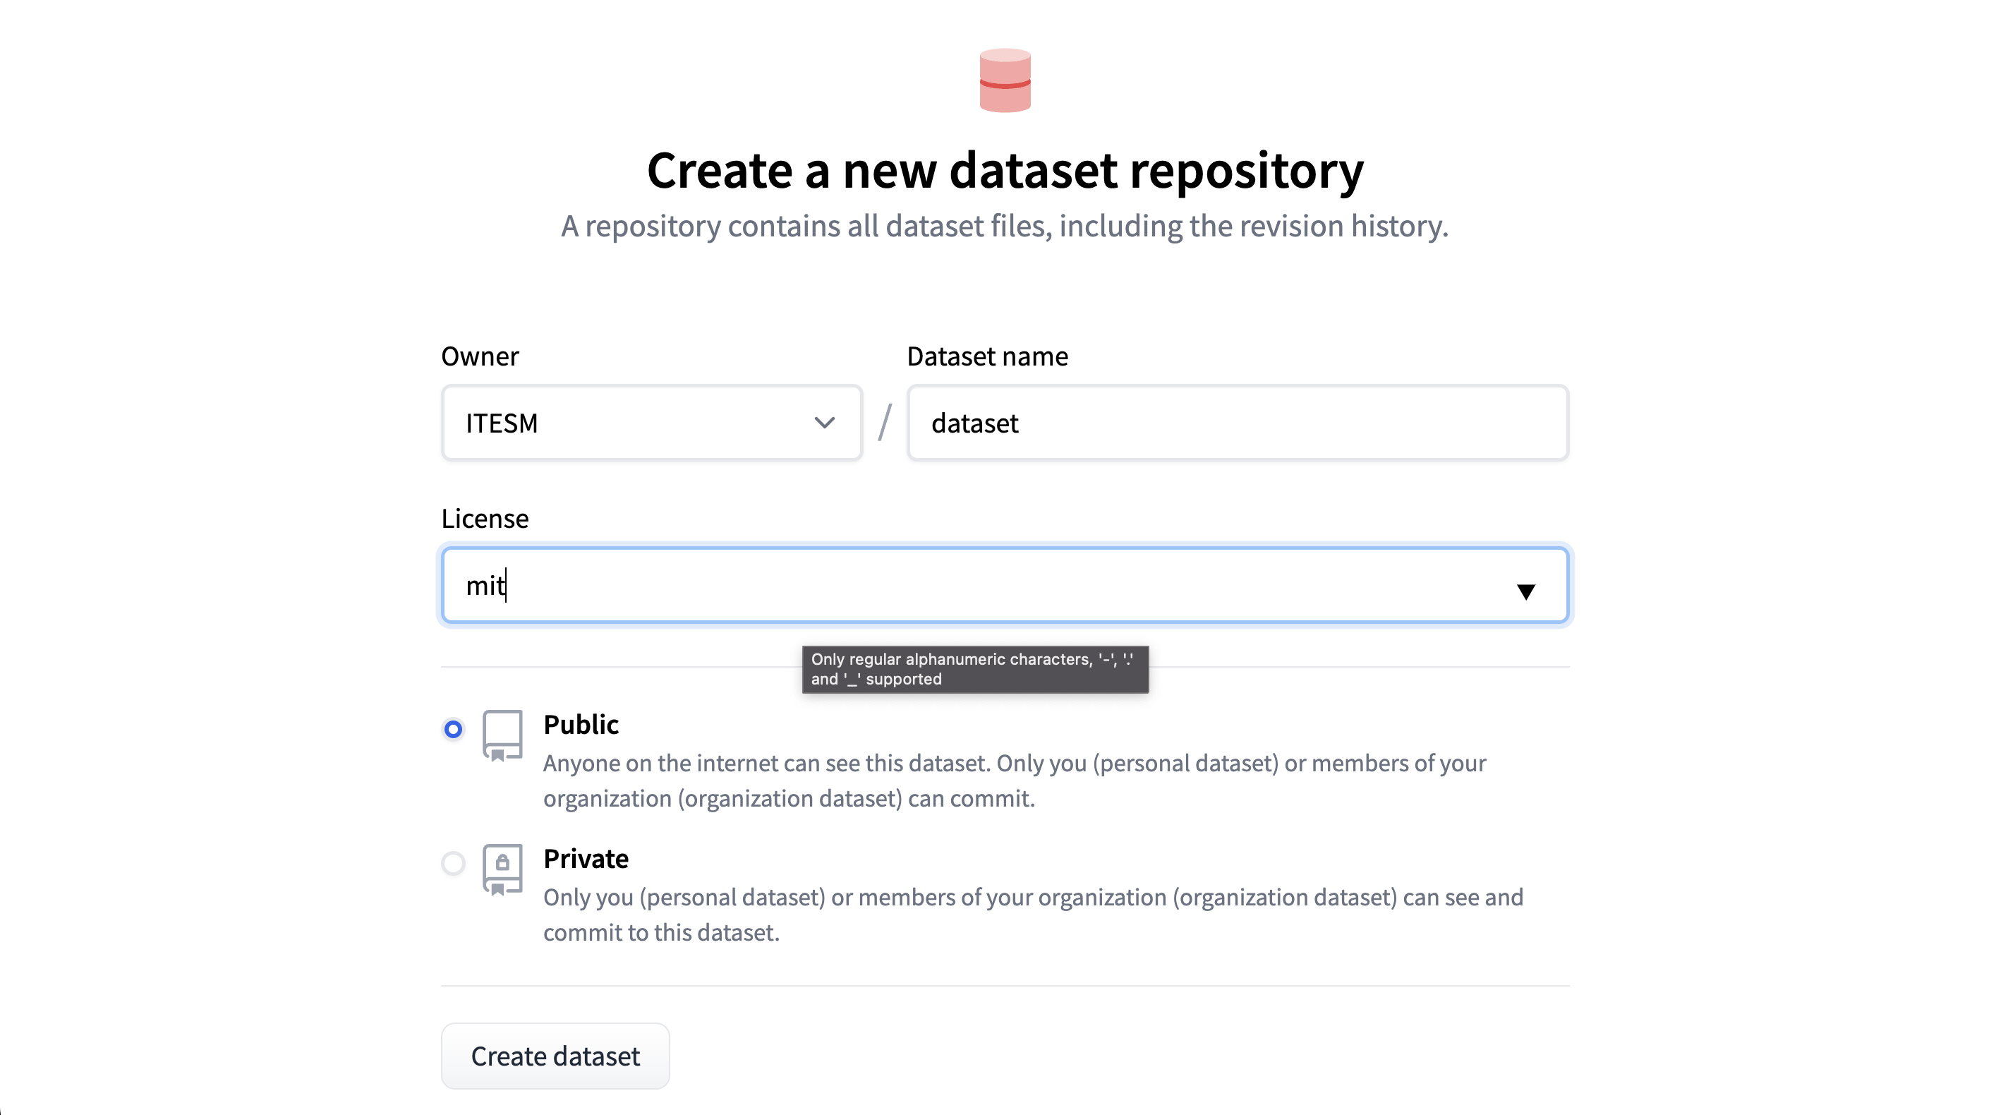Click the Private option title text
Viewport: 2008px width, 1115px height.
tap(586, 858)
